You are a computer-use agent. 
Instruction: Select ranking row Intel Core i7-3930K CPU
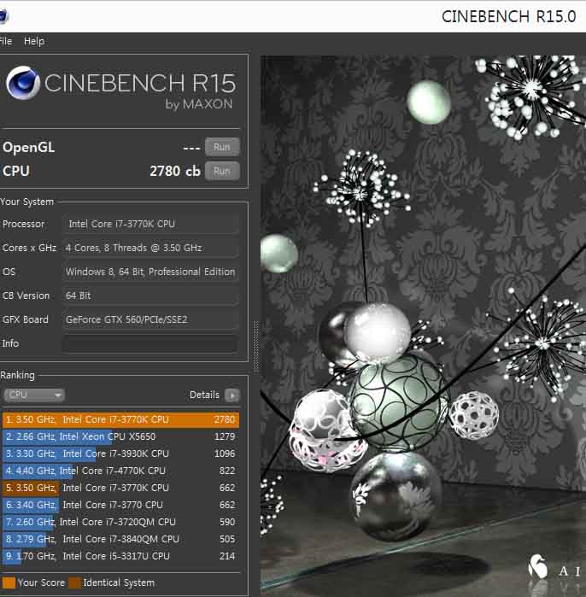[120, 454]
